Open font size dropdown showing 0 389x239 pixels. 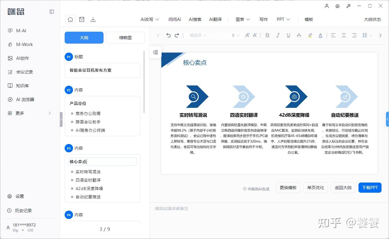[x=236, y=35]
